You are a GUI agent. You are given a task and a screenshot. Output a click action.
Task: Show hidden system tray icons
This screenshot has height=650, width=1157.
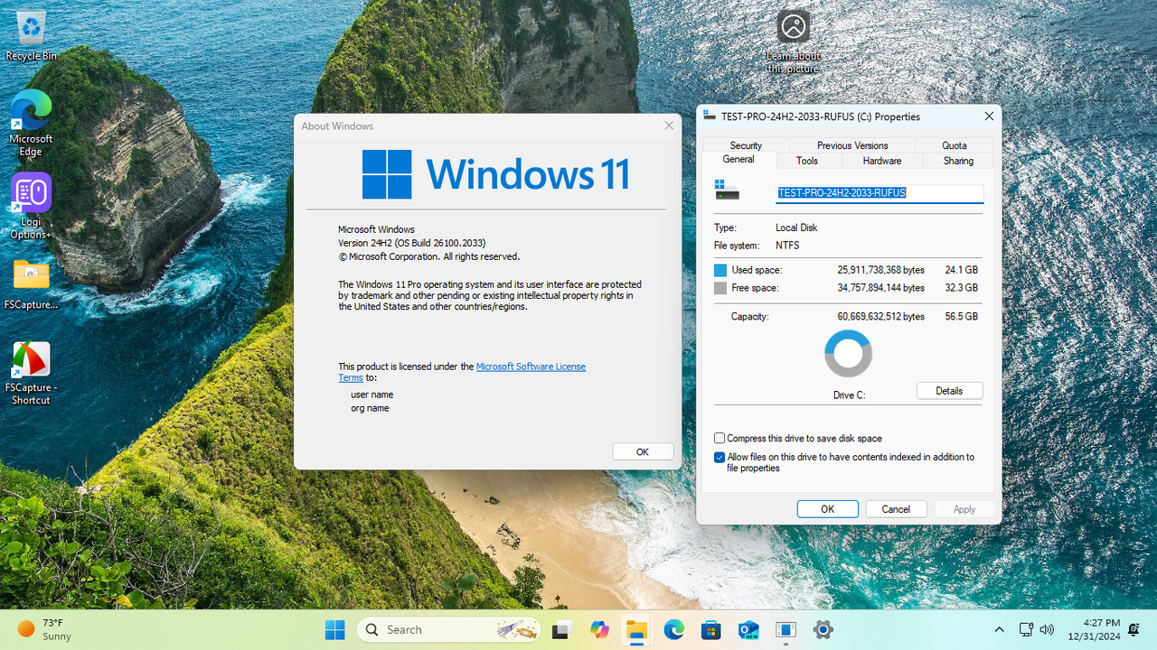999,629
